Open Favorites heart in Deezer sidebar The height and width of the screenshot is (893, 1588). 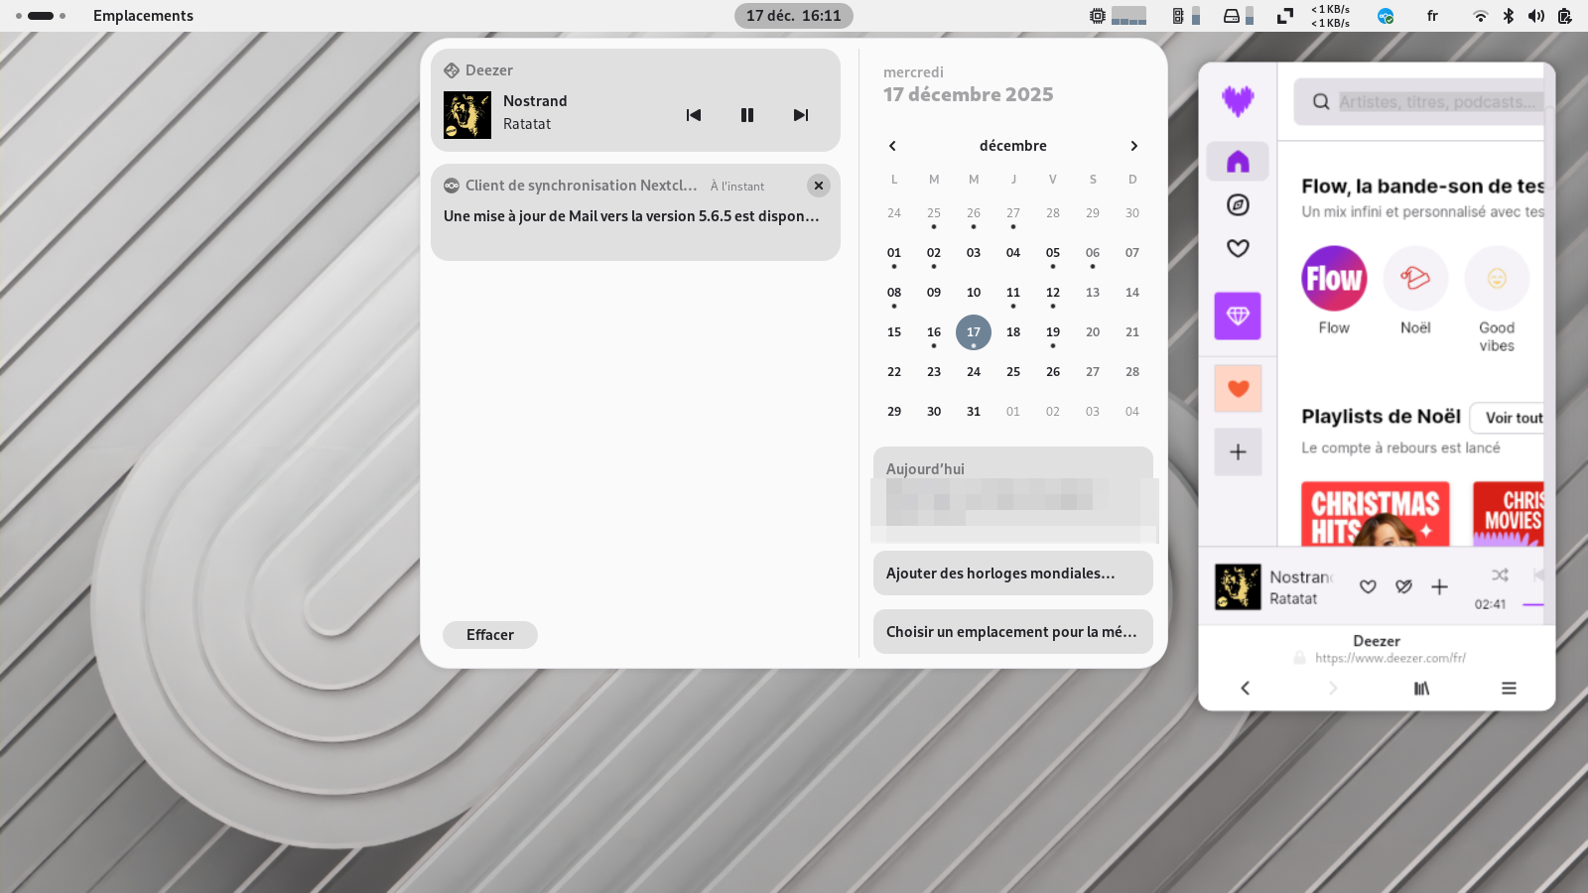pos(1238,248)
